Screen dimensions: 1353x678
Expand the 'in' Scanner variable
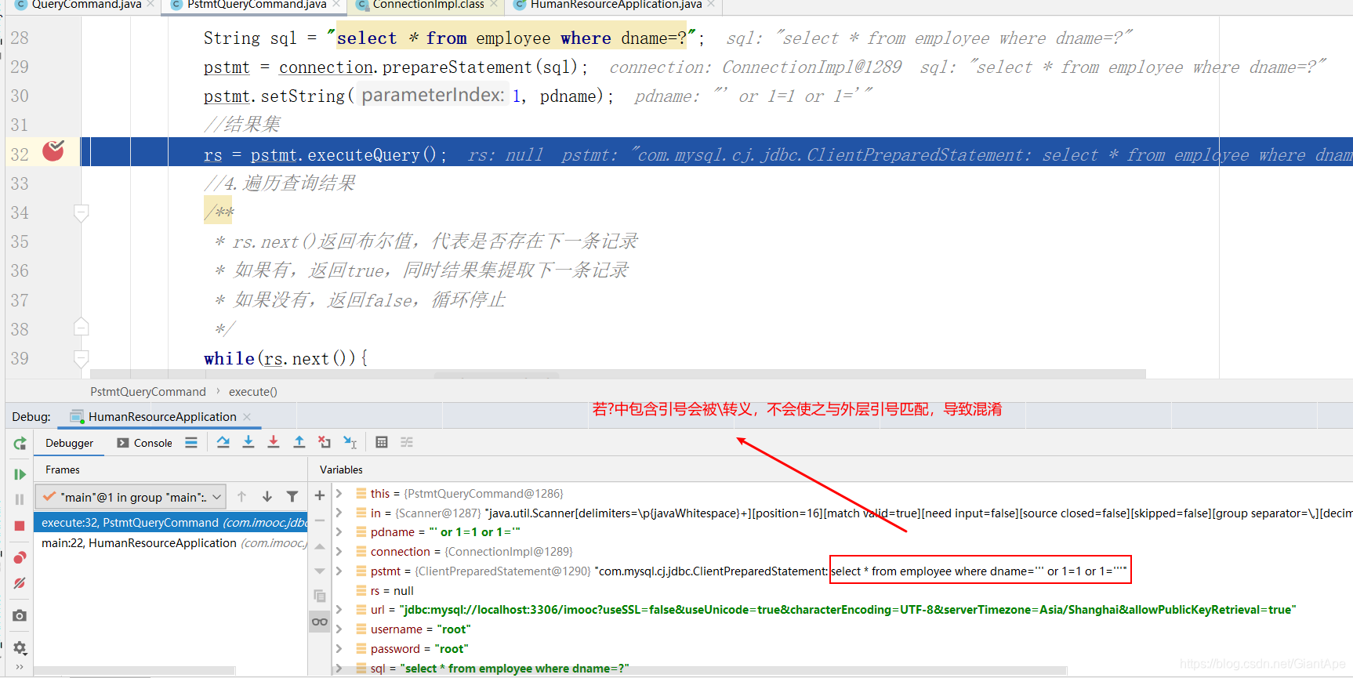(x=339, y=513)
